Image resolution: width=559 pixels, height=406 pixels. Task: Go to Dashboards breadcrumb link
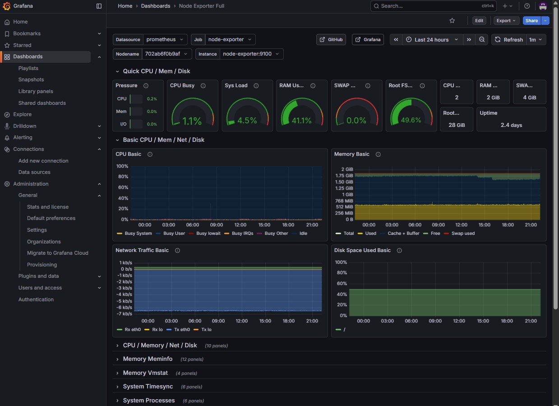click(x=156, y=6)
